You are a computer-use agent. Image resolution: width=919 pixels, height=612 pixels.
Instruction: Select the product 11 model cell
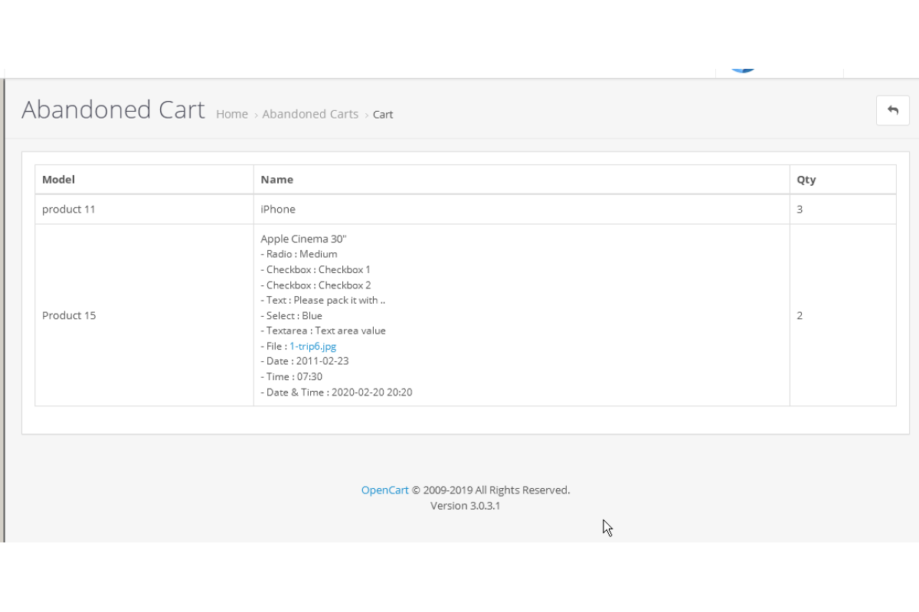click(69, 209)
